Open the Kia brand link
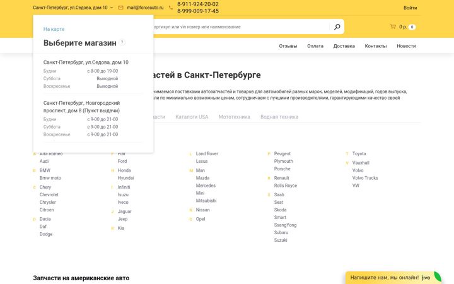Image resolution: width=454 pixels, height=284 pixels. (x=121, y=228)
